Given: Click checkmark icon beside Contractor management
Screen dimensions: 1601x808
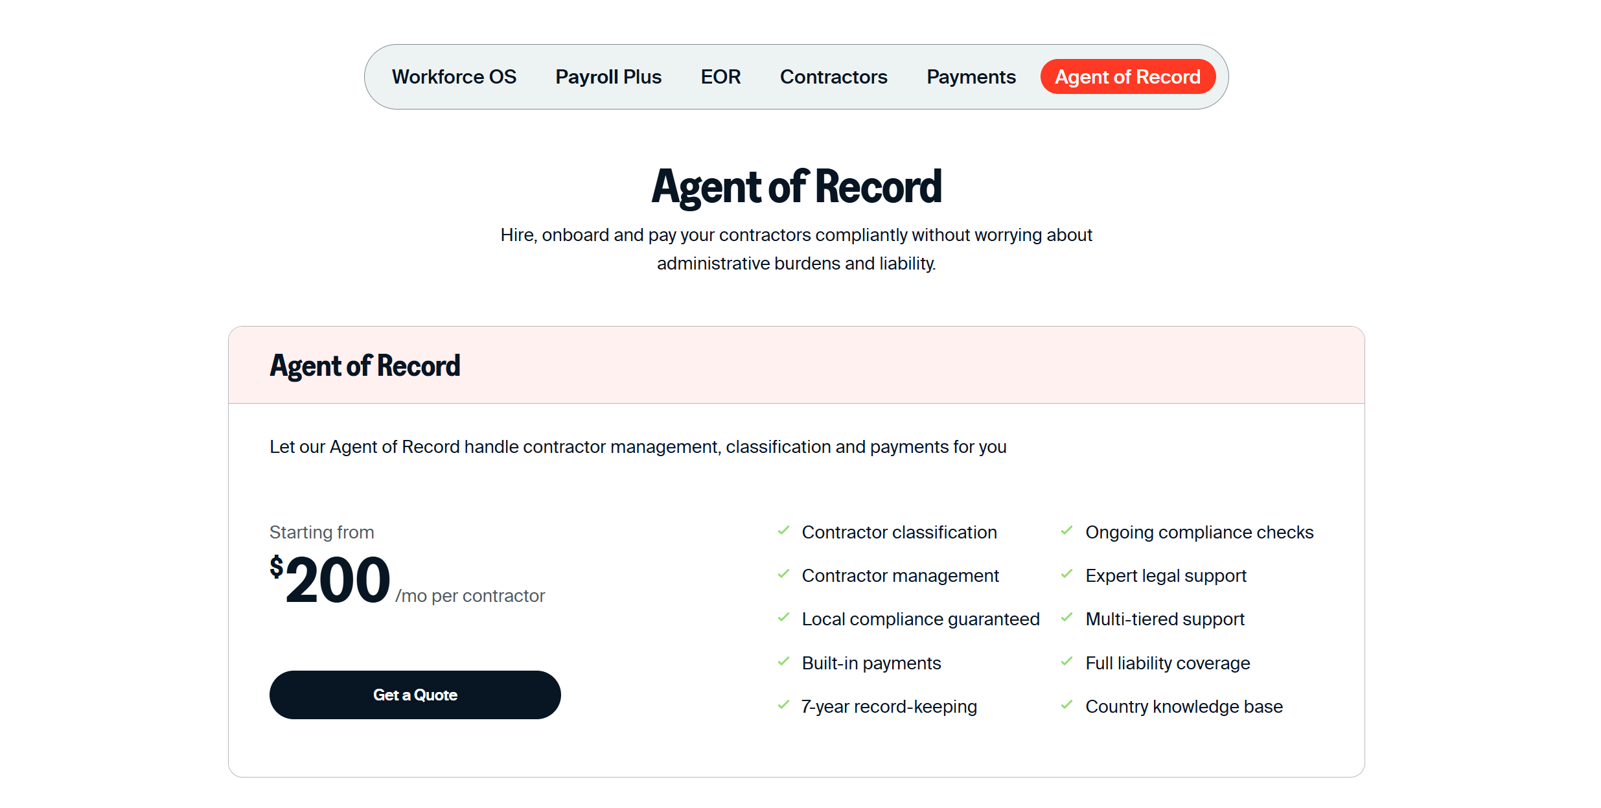Looking at the screenshot, I should point(783,574).
